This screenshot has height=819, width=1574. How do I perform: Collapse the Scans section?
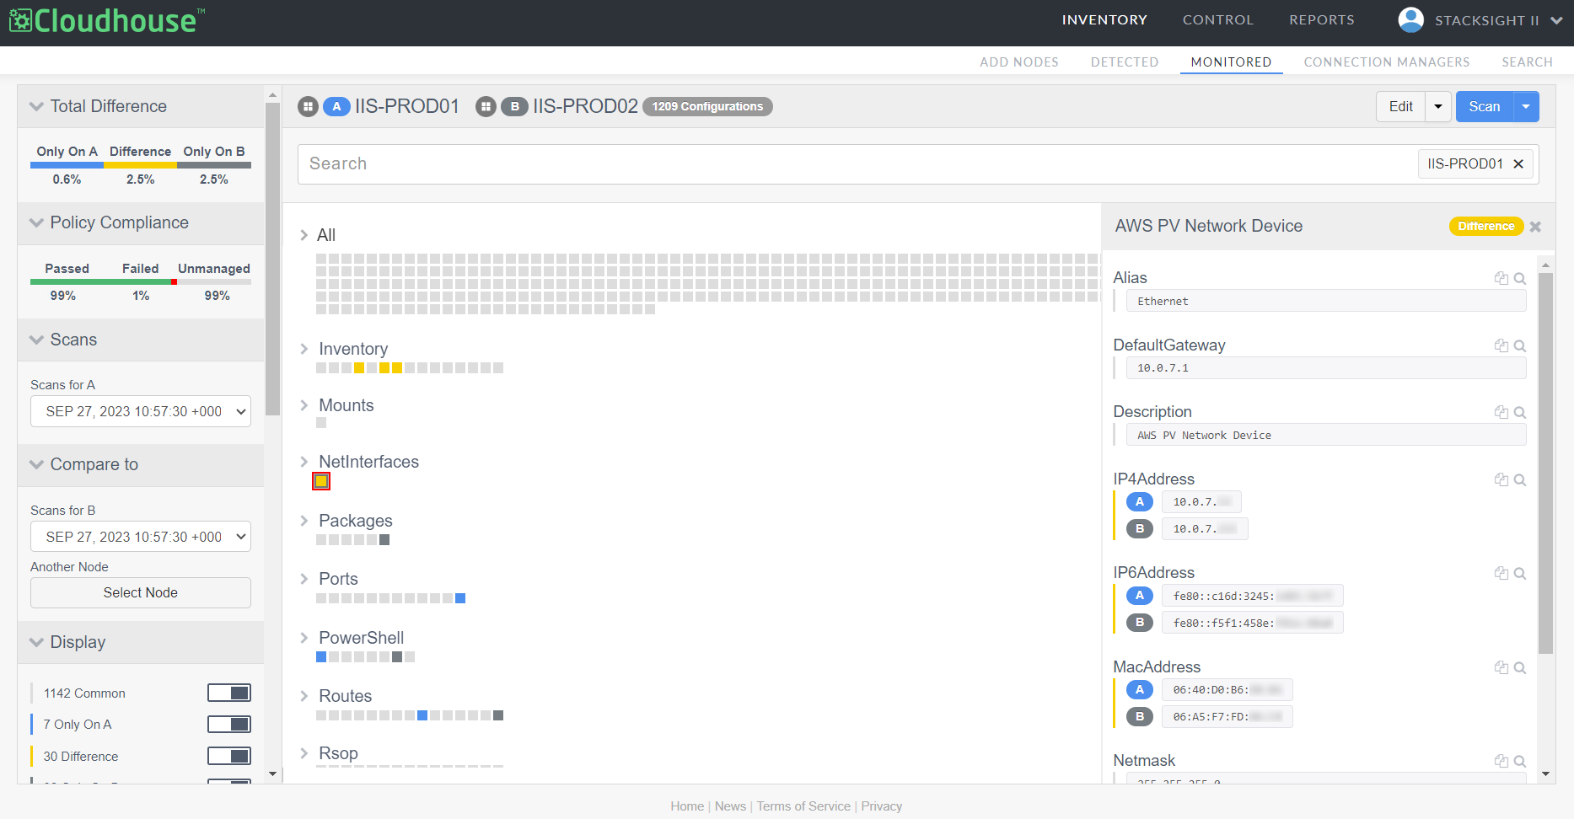[x=36, y=340]
